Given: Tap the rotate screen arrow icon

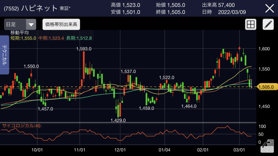Looking at the screenshot, I should click(267, 146).
